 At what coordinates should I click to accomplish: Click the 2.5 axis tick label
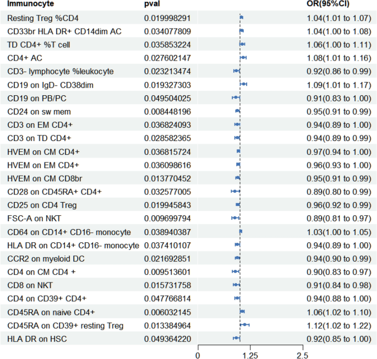[x=302, y=355]
